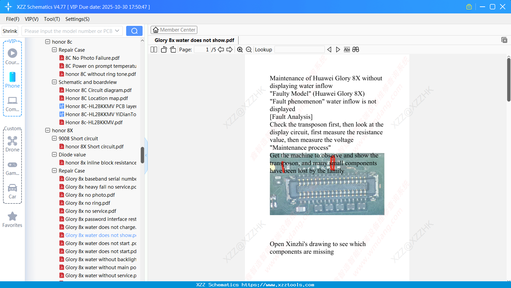Open Glory 8x no ring.pdf

point(85,203)
